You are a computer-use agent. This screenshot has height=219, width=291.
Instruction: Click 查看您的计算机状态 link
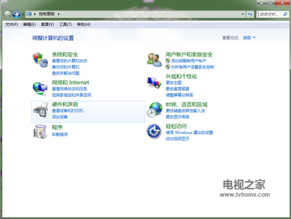69,61
